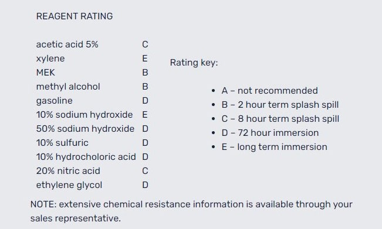The width and height of the screenshot is (382, 229).
Task: Click the REAGENT RATING heading
Action: coord(75,16)
